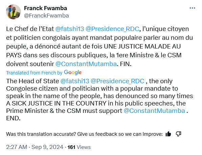This screenshot has height=155, width=202.
Task: Click the Sep 9, 2024 date
Action: (47, 147)
